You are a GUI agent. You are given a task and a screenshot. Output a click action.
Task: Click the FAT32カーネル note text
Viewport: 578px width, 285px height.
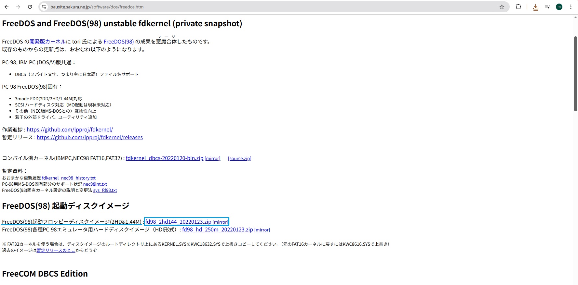196,244
